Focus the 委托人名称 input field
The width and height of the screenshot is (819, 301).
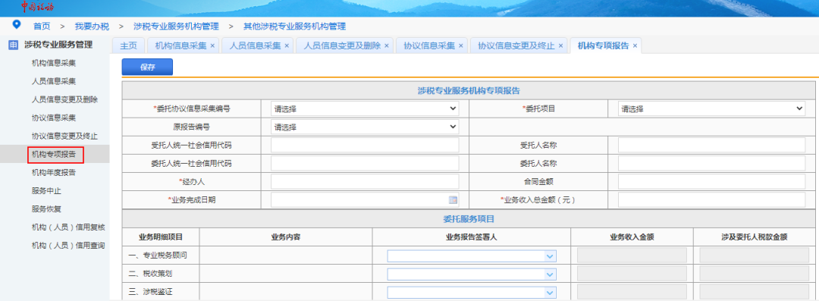[711, 164]
